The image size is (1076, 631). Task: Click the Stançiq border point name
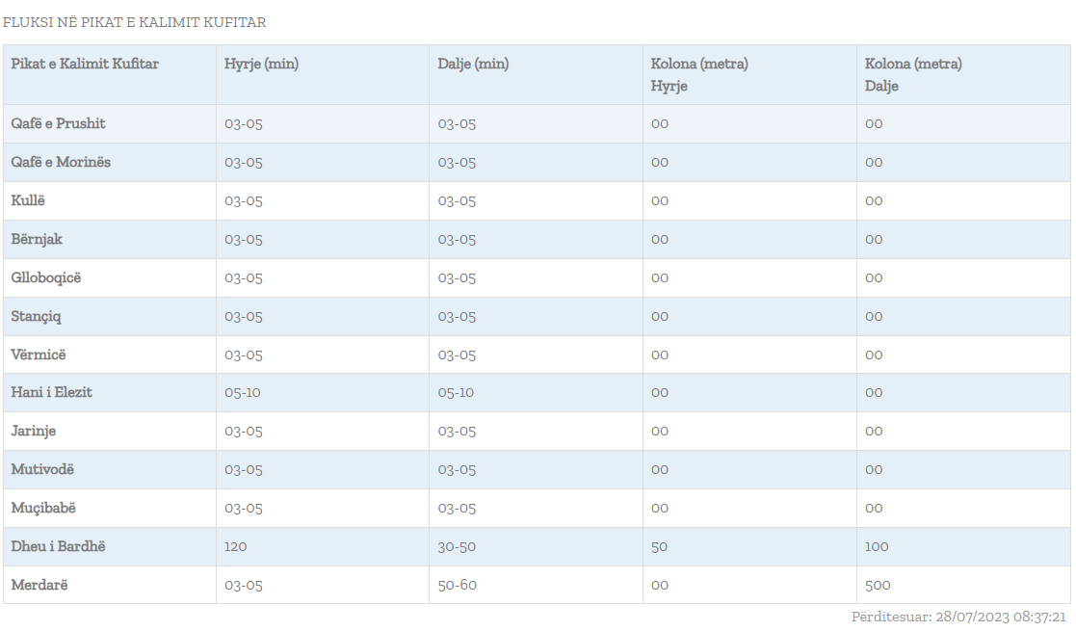pyautogui.click(x=36, y=316)
